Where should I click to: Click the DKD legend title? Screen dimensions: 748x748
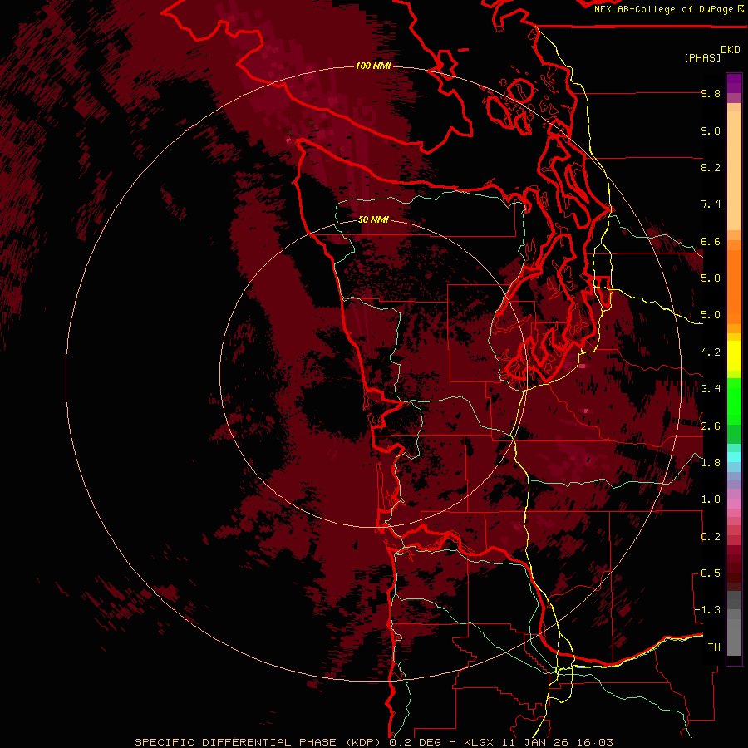pyautogui.click(x=731, y=50)
